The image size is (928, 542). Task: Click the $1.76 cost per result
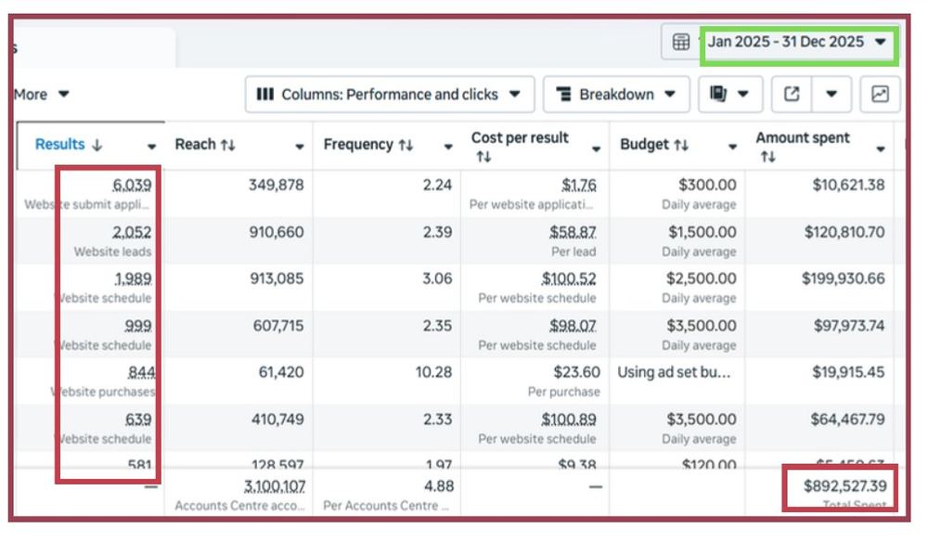pyautogui.click(x=579, y=186)
